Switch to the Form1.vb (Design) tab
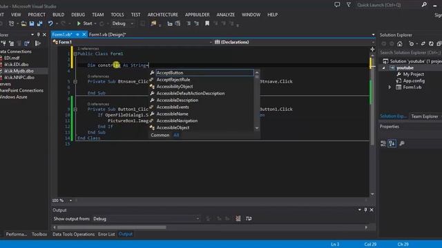The image size is (442, 248). point(108,34)
